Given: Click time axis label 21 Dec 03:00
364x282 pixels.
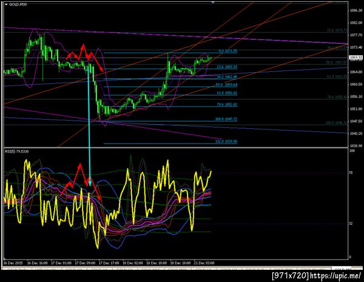Looking at the screenshot, I should click(204, 263).
